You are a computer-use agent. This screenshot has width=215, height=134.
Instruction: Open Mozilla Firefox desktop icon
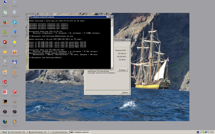[5, 23]
